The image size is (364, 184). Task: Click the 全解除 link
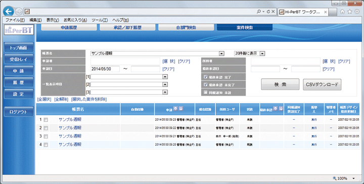coord(61,99)
